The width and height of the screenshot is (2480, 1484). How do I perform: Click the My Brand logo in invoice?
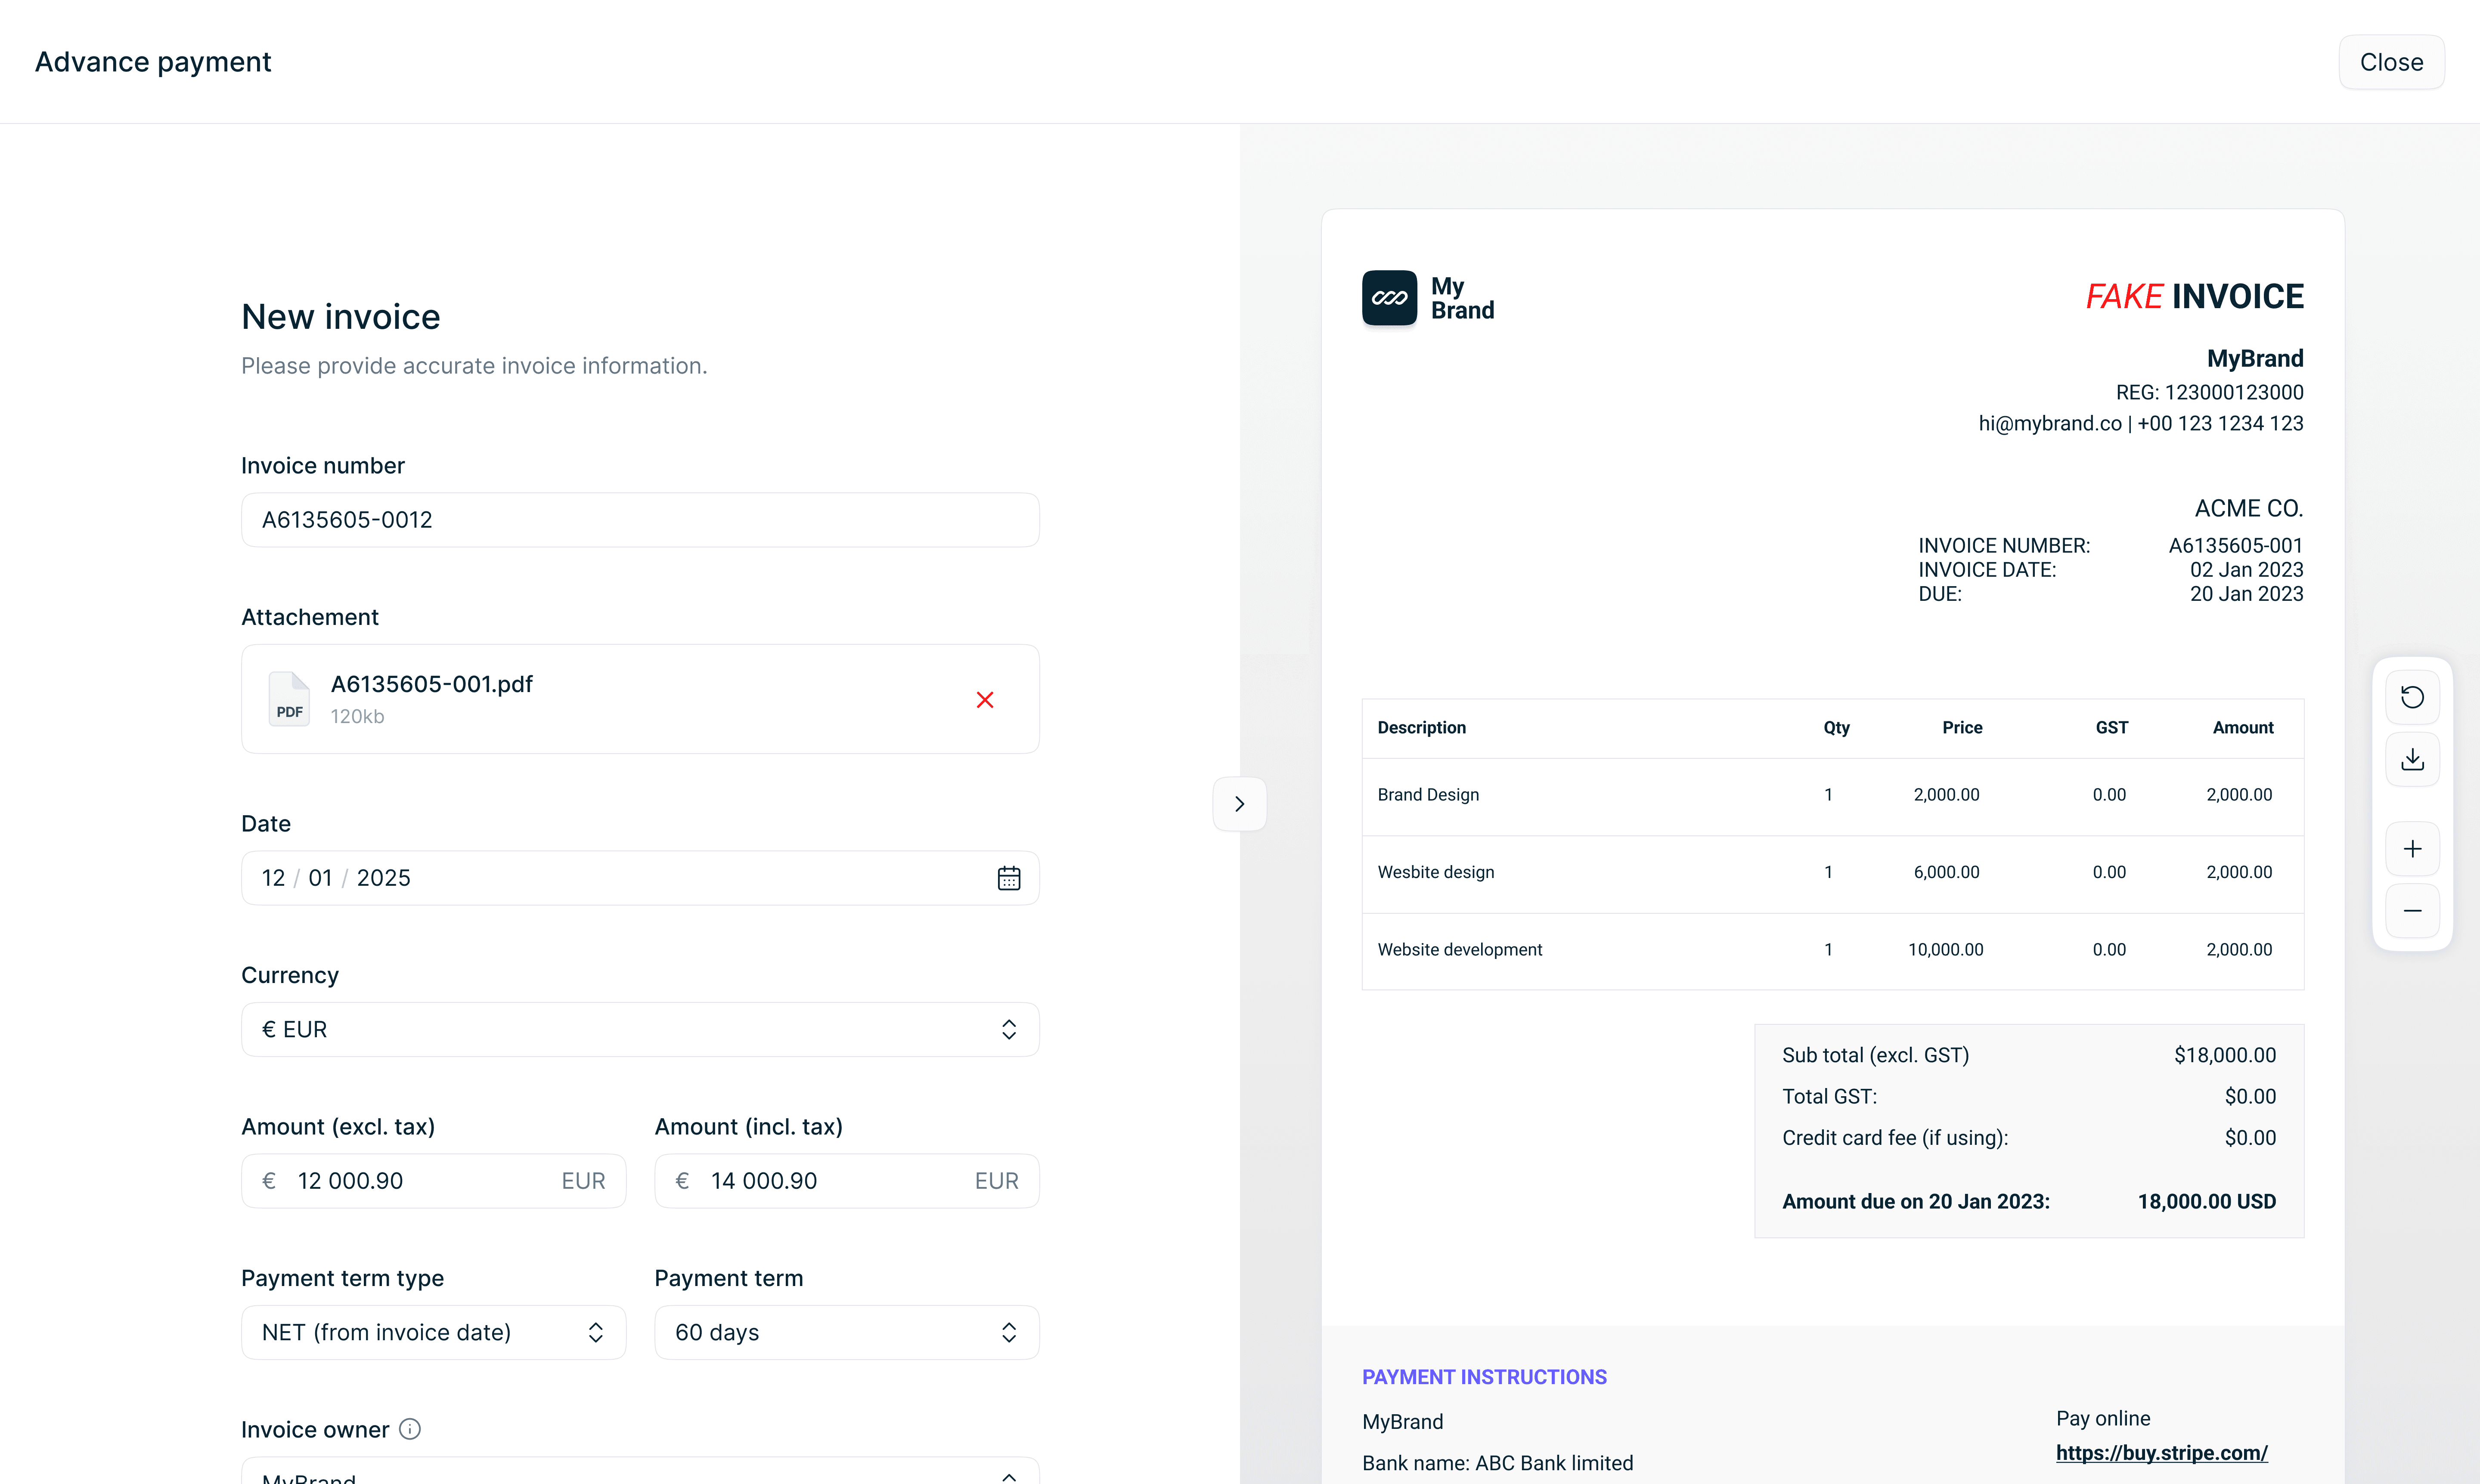(x=1389, y=298)
